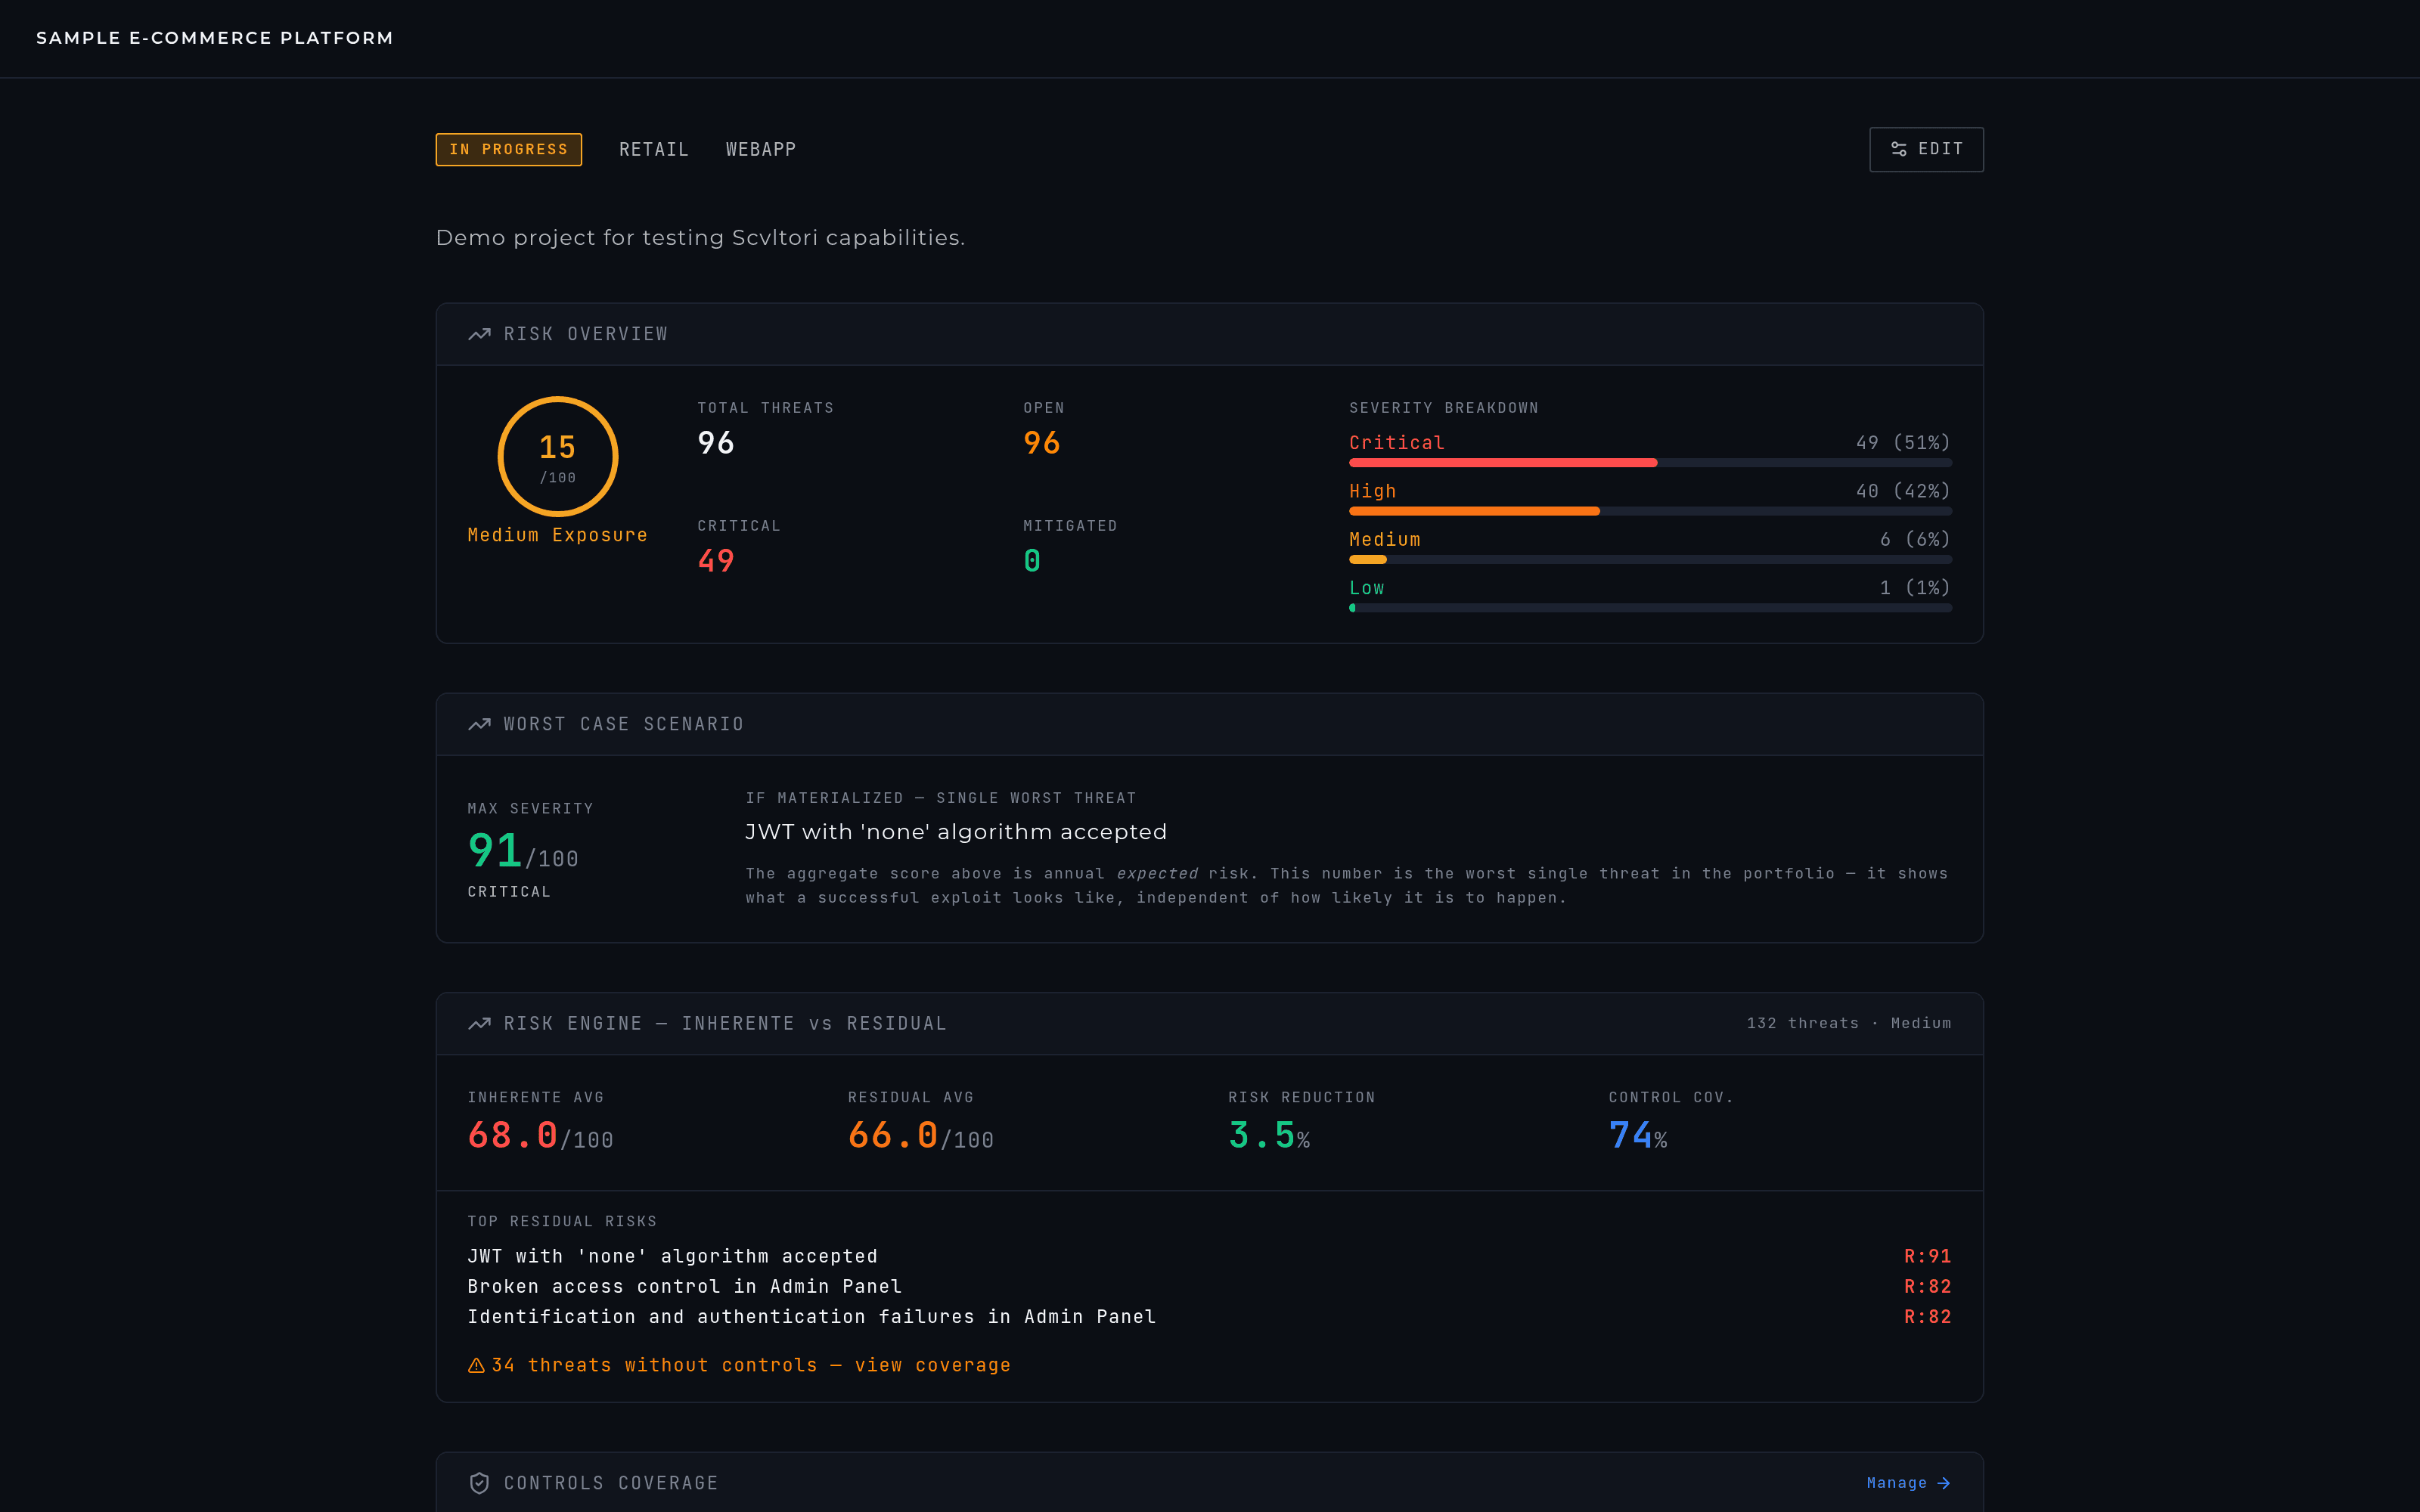Click the warning triangle icon beside 34 threats
This screenshot has width=2420, height=1512.
[x=476, y=1365]
